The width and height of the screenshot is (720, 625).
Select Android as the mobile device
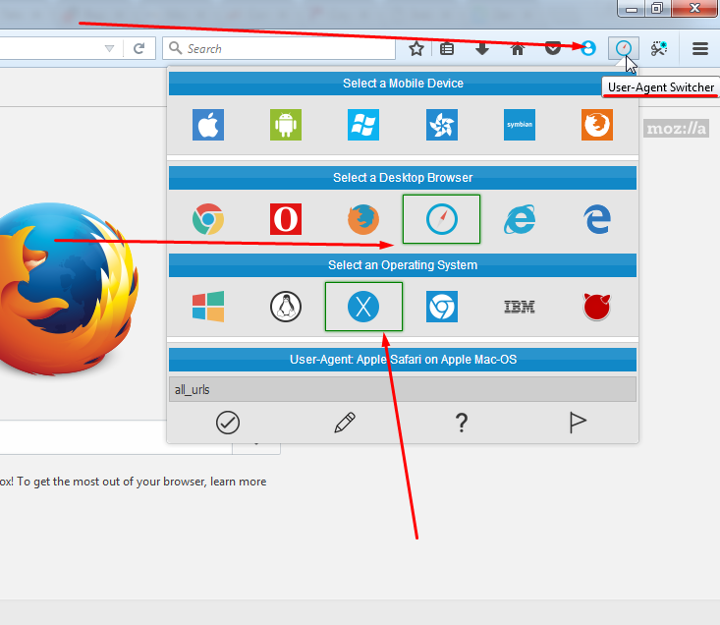pyautogui.click(x=286, y=125)
